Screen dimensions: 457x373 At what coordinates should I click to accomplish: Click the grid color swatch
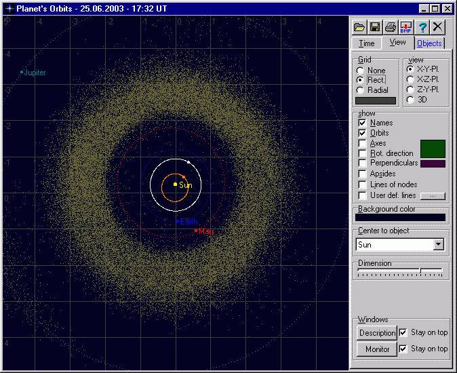pyautogui.click(x=376, y=100)
